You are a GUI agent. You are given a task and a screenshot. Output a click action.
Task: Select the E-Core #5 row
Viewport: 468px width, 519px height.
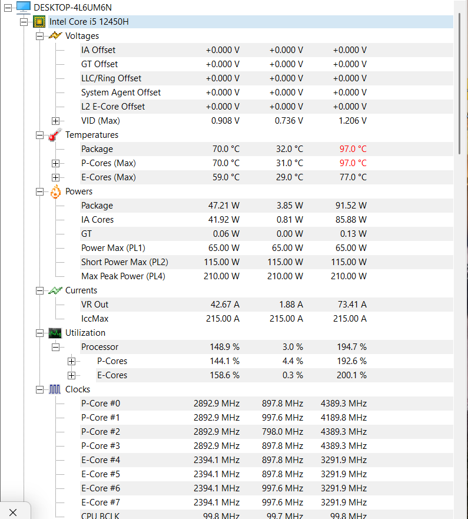click(266, 474)
